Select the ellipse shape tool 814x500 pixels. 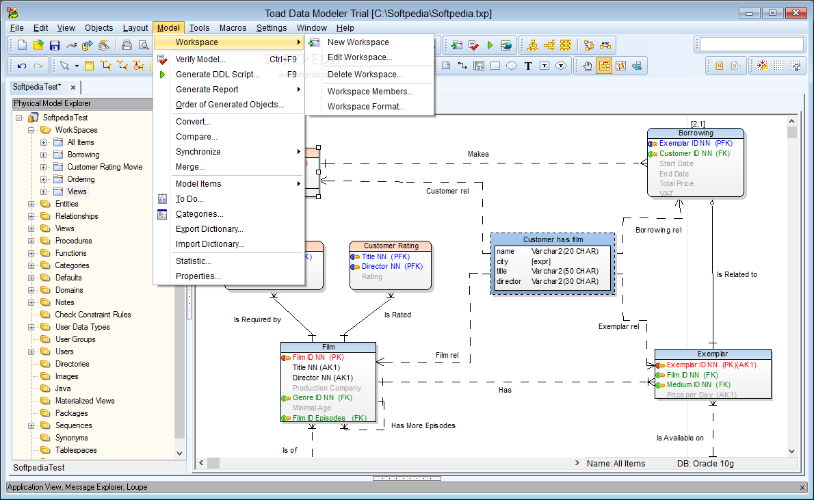[x=512, y=66]
